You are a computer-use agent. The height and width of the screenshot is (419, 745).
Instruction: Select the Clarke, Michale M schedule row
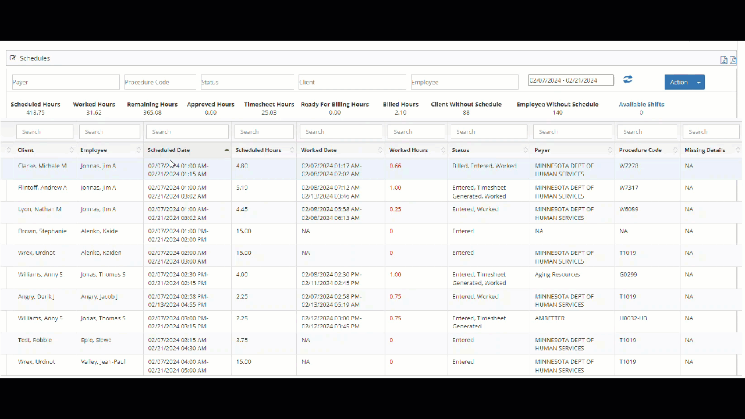pos(42,166)
